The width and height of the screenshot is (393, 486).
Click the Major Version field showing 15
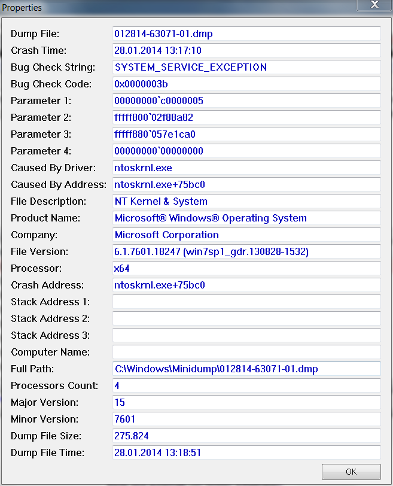coord(246,402)
